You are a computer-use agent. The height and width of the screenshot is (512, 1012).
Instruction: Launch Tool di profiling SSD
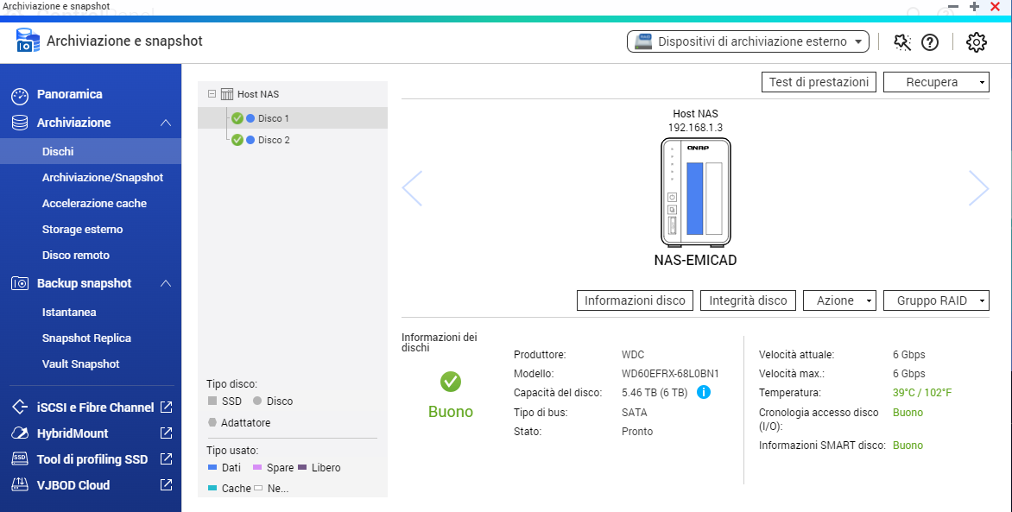92,458
